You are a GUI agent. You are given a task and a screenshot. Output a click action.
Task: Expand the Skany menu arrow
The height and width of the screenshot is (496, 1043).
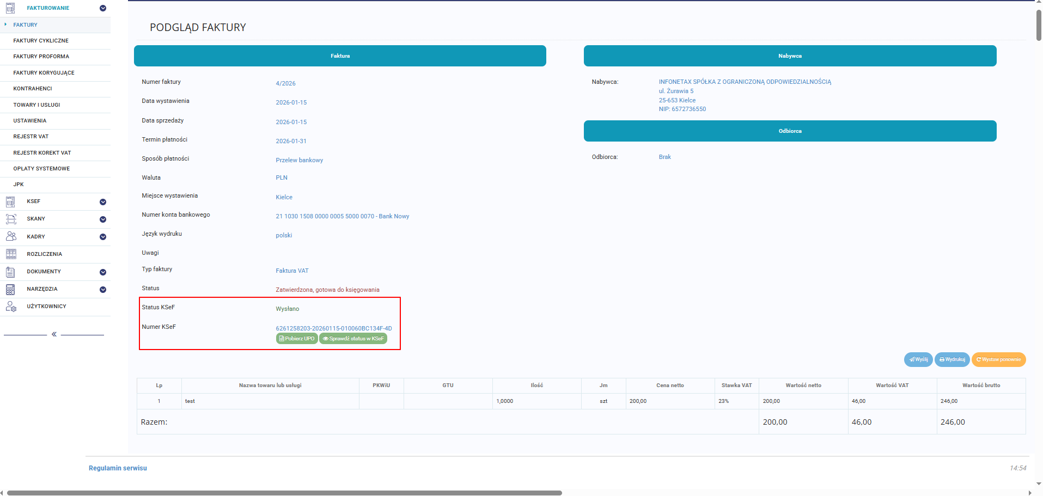103,219
